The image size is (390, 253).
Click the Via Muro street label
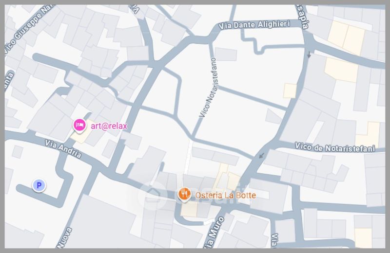[x=214, y=232]
